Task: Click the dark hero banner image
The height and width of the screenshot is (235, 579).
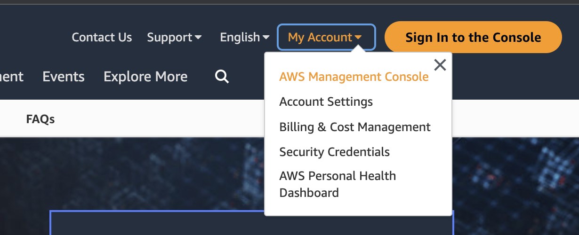Action: point(141,174)
